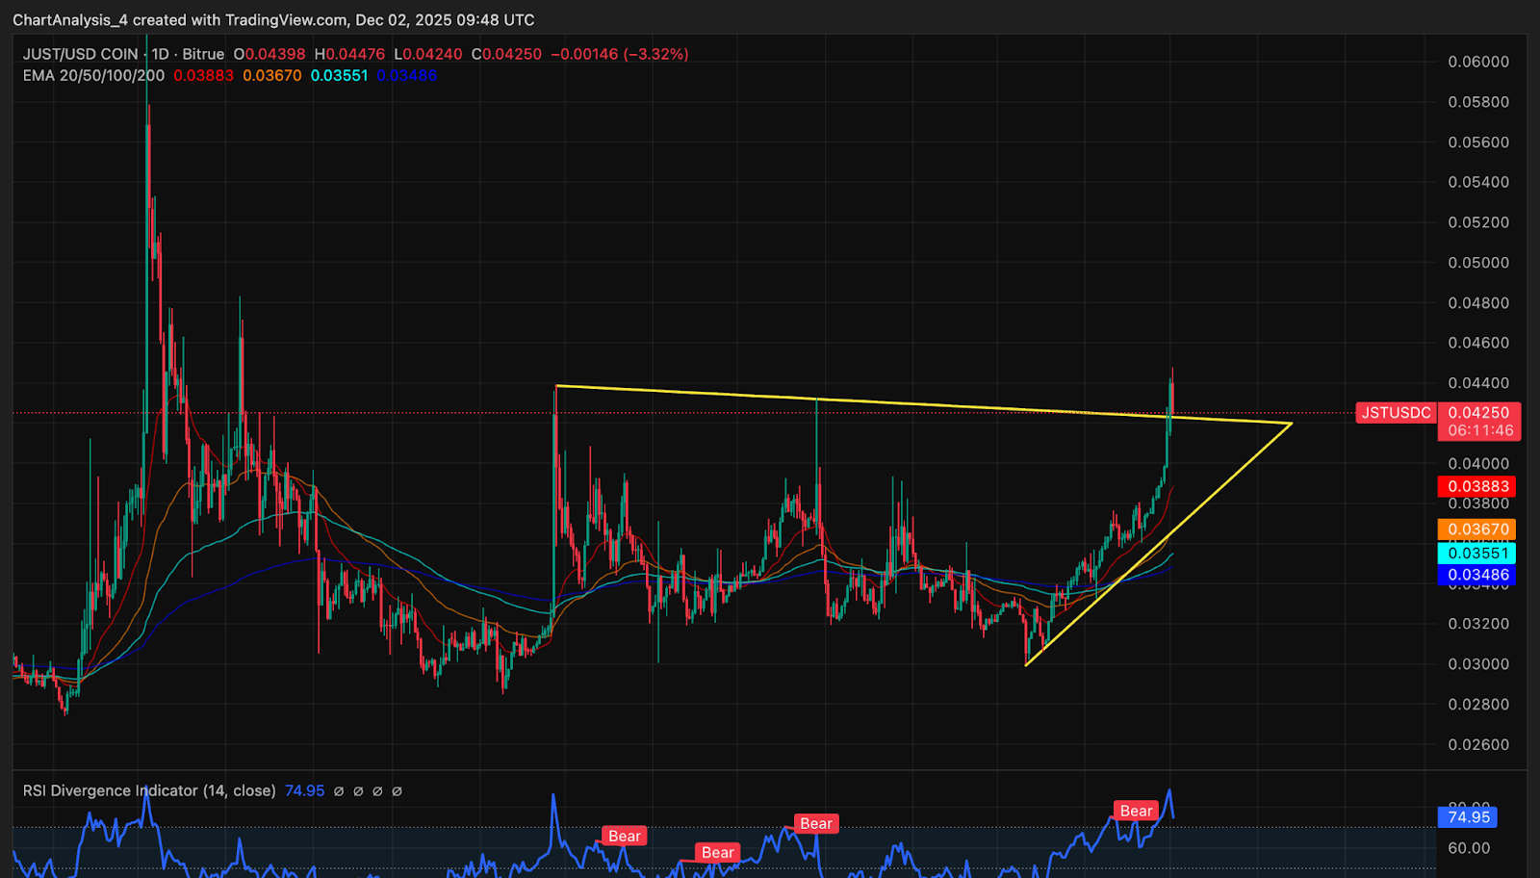The image size is (1540, 878).
Task: Click the blue 0.03486 value in the EMA legend
Action: [406, 75]
